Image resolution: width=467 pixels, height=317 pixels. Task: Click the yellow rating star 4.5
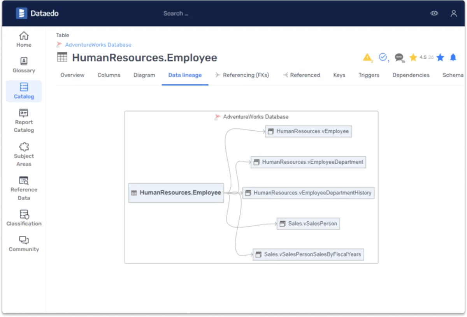click(413, 58)
